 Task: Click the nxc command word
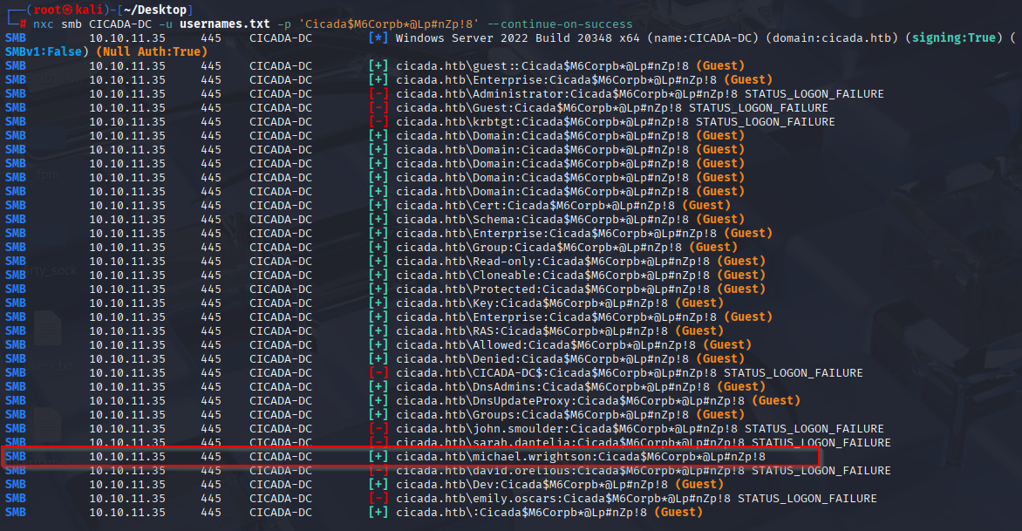[x=43, y=24]
